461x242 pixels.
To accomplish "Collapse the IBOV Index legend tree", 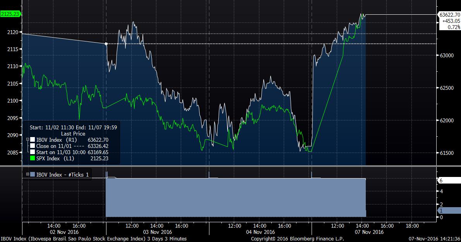I will point(27,139).
